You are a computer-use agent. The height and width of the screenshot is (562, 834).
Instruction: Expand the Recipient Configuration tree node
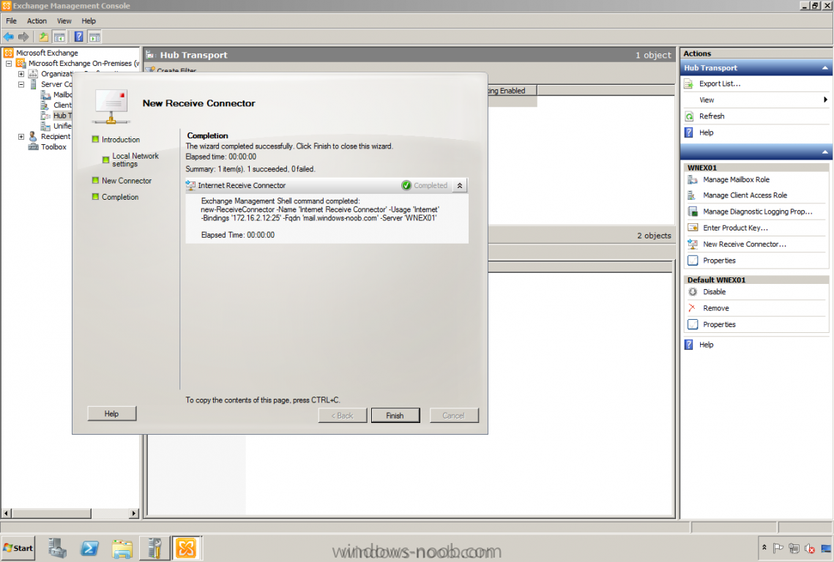pyautogui.click(x=21, y=137)
